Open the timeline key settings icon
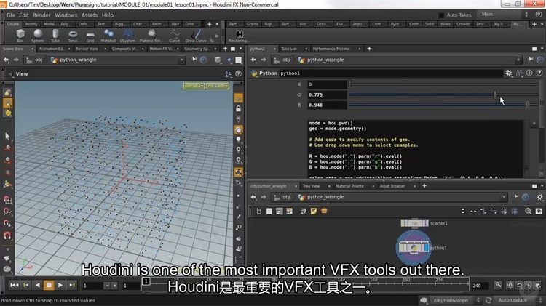Screen dimensions: 546x306 [498, 285]
